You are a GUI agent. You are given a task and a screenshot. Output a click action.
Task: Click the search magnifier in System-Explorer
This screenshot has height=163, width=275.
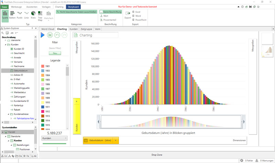tap(2, 33)
